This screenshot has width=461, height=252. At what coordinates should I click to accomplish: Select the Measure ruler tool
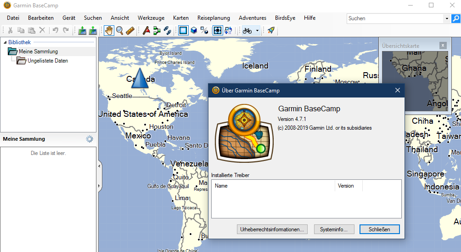coord(130,30)
